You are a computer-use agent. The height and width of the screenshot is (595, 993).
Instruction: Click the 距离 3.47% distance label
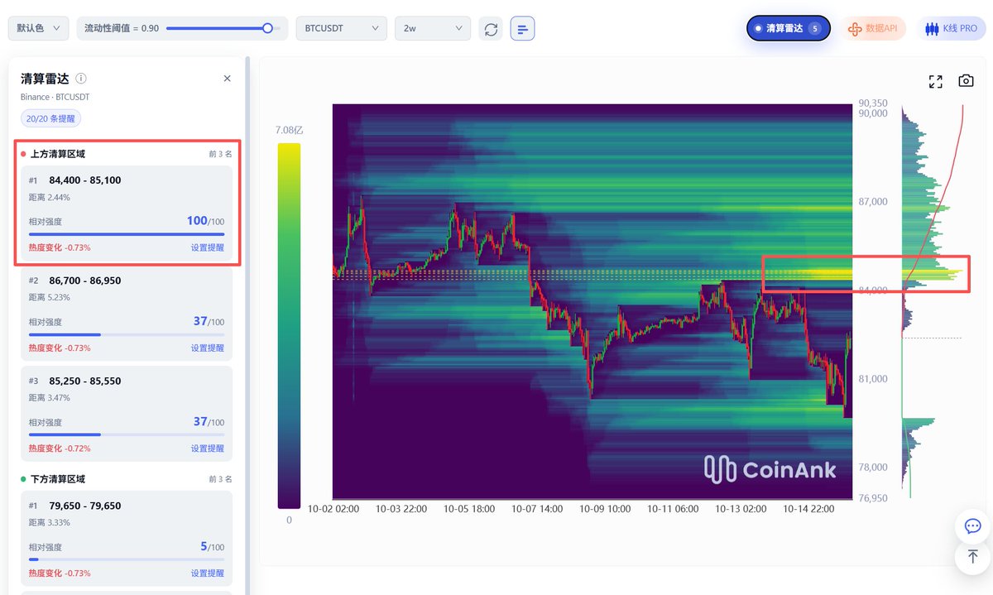(x=50, y=398)
